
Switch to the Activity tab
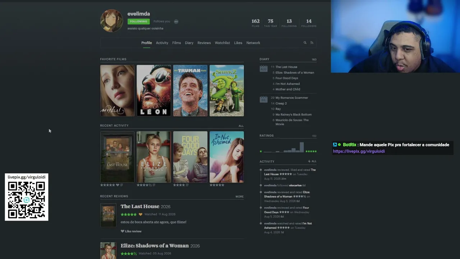[x=162, y=43]
